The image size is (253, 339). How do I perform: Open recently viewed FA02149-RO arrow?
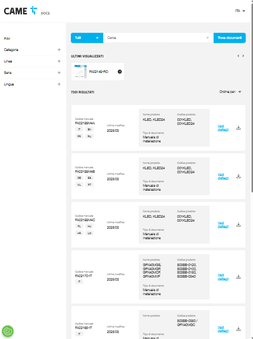119,71
